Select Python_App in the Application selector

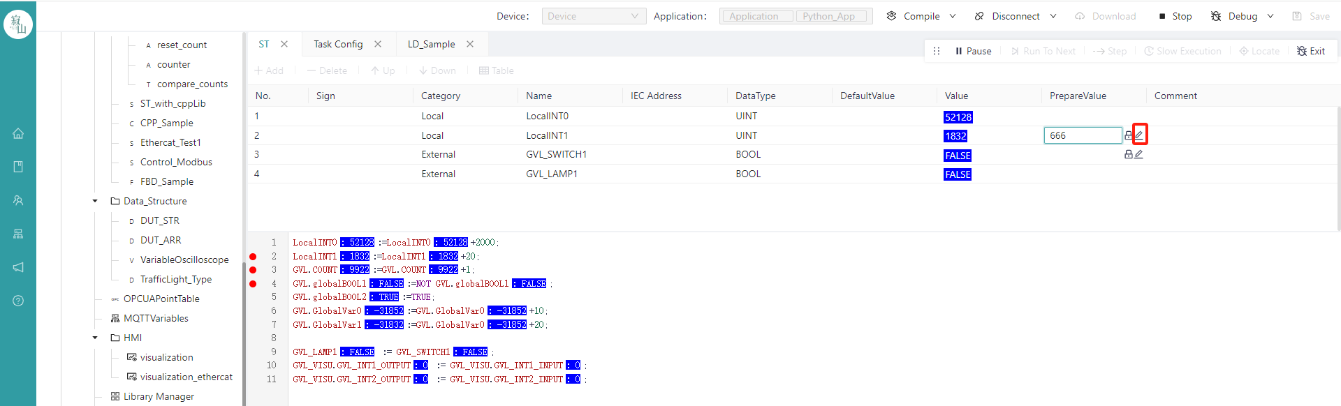831,16
